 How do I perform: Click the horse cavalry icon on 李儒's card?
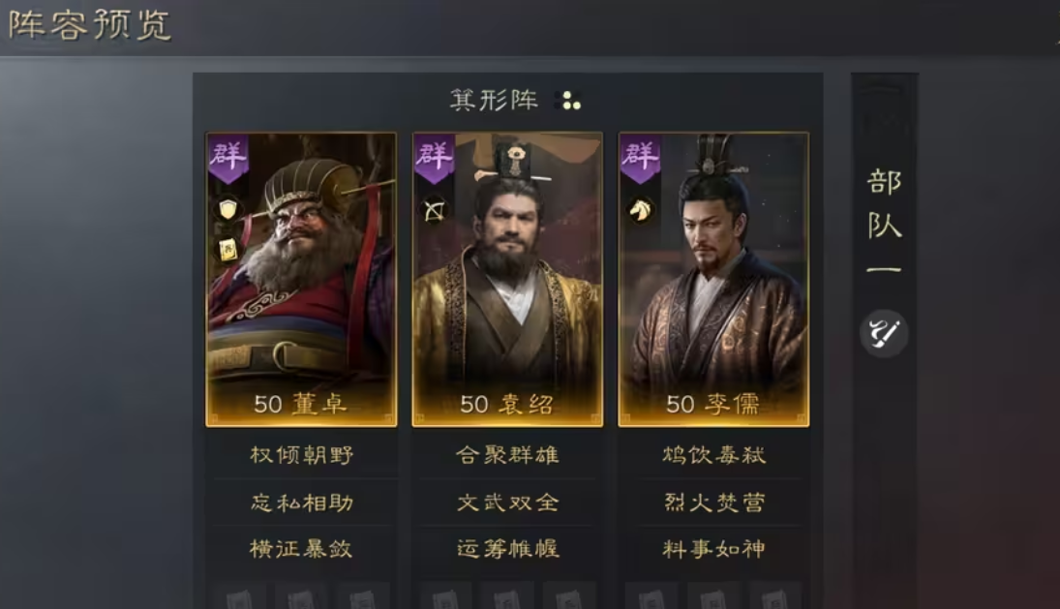coord(640,210)
